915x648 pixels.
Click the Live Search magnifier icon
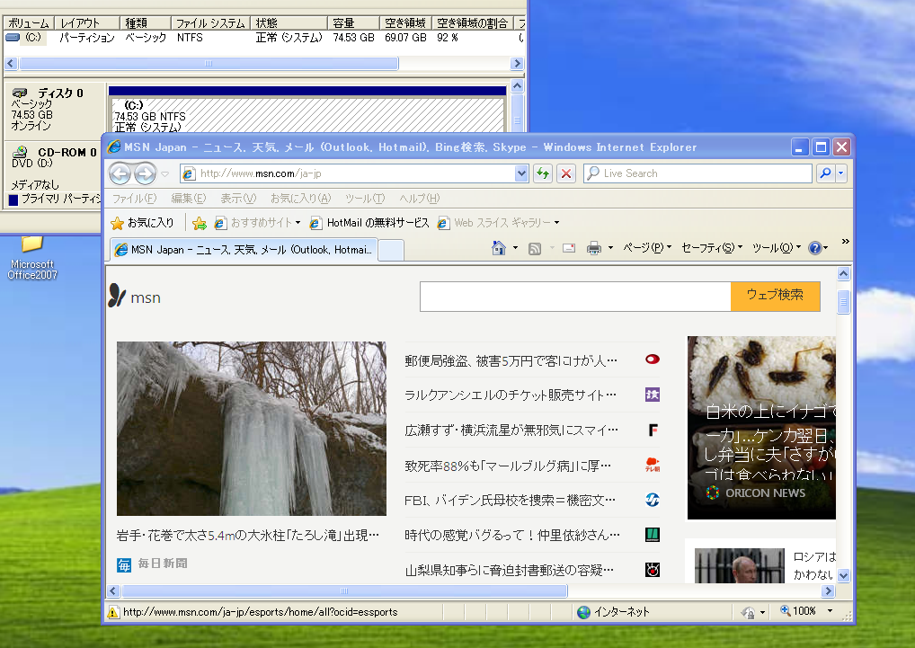(x=822, y=173)
